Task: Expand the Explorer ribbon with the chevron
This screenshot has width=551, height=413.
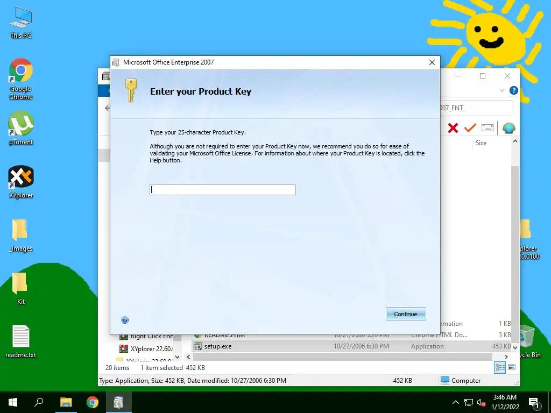Action: point(502,90)
